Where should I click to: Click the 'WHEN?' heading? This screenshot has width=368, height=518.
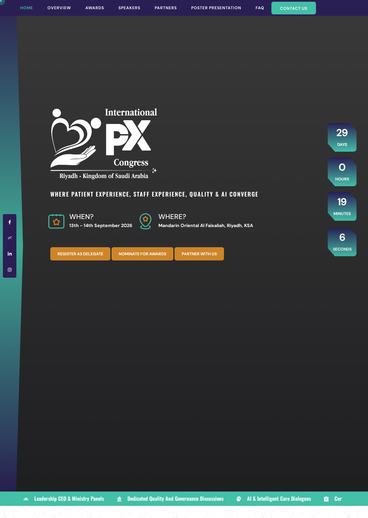[x=81, y=217]
